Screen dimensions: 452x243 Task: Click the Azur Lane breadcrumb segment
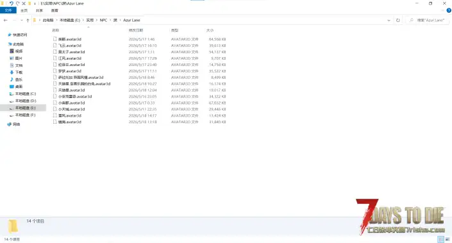tap(131, 20)
